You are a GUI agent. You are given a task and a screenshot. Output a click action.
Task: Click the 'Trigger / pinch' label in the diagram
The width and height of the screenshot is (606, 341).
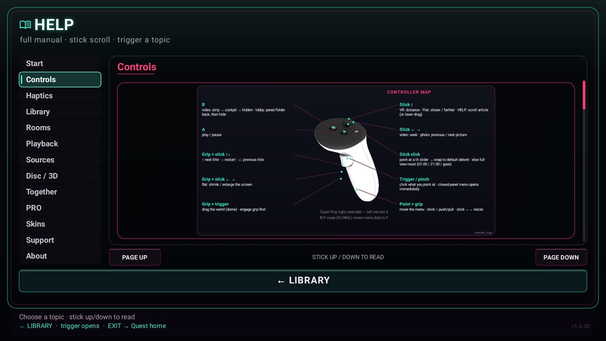point(414,179)
